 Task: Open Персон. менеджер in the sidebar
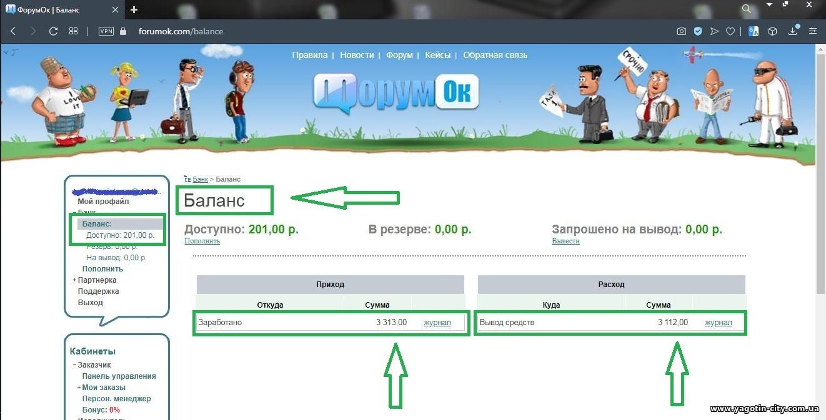point(116,399)
